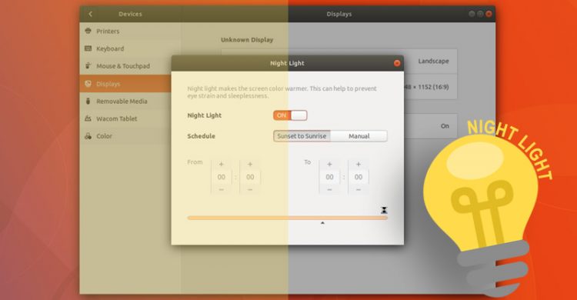
Task: Open Removable Media settings row
Action: tap(125, 101)
